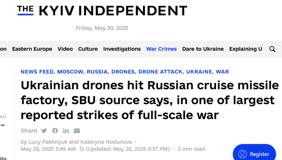Click The Kyiv Independent logo

tap(102, 11)
